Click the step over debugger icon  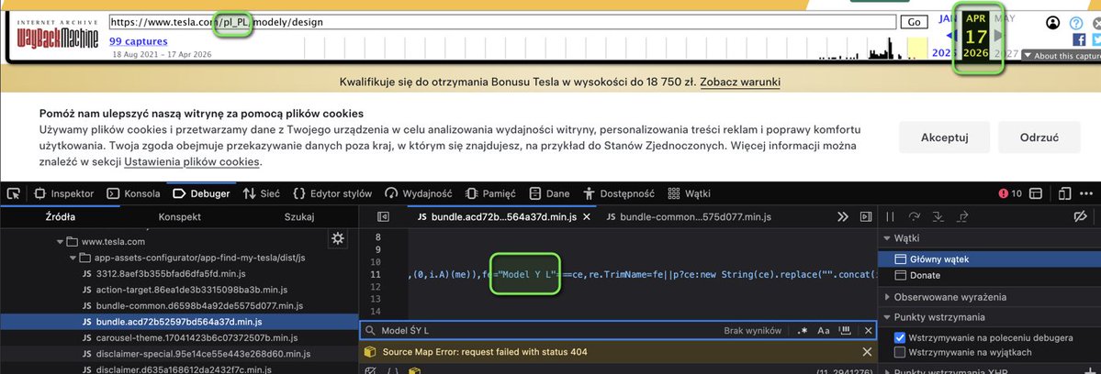[x=915, y=217]
